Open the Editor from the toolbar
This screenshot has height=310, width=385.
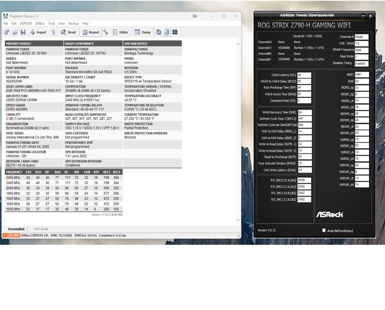pos(121,32)
